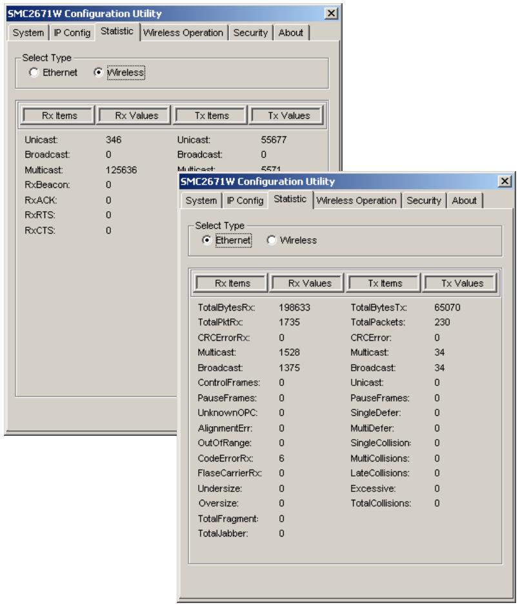This screenshot has width=520, height=605.
Task: Click TotalBytesTx value 65070
Action: coord(447,307)
